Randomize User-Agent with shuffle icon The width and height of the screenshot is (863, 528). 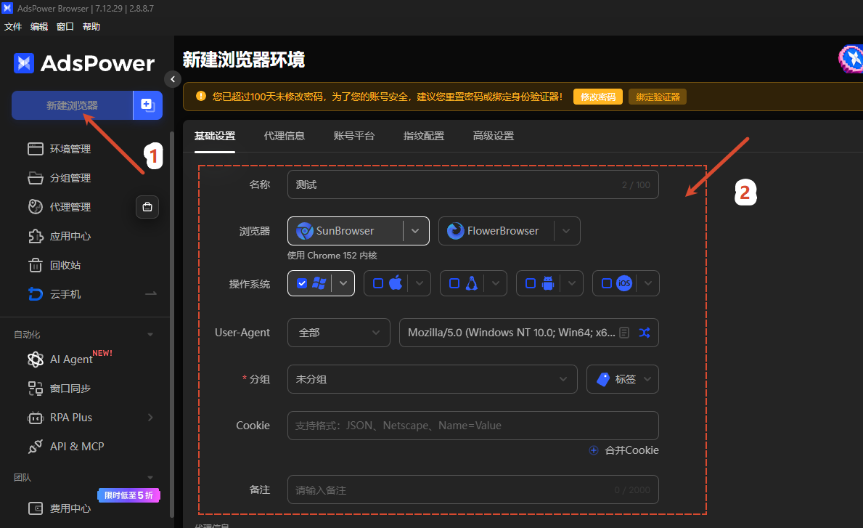[645, 333]
